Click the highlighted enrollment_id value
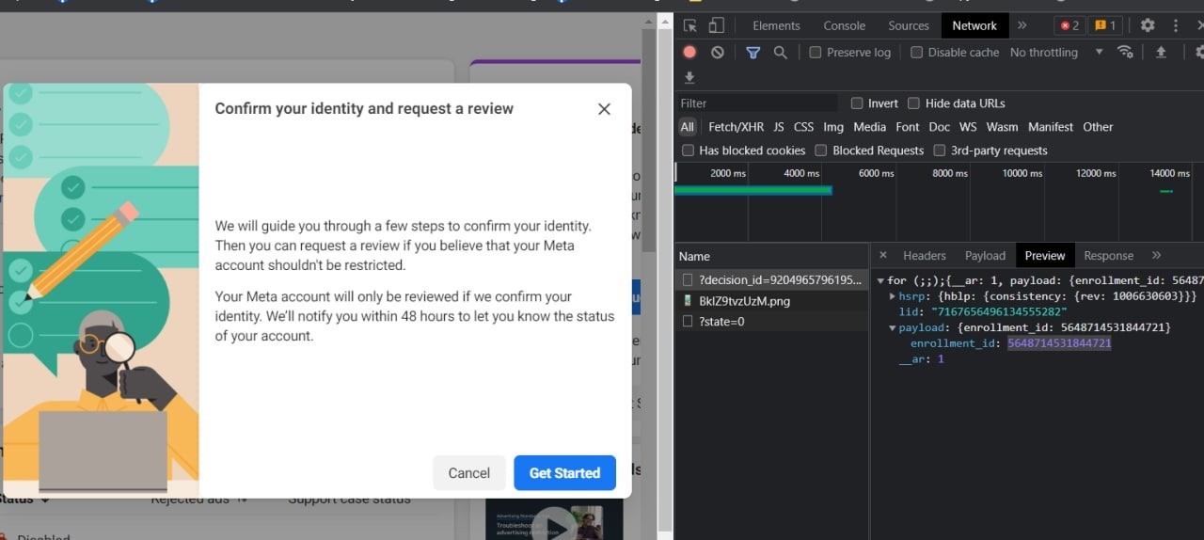The height and width of the screenshot is (540, 1204). pos(1059,343)
